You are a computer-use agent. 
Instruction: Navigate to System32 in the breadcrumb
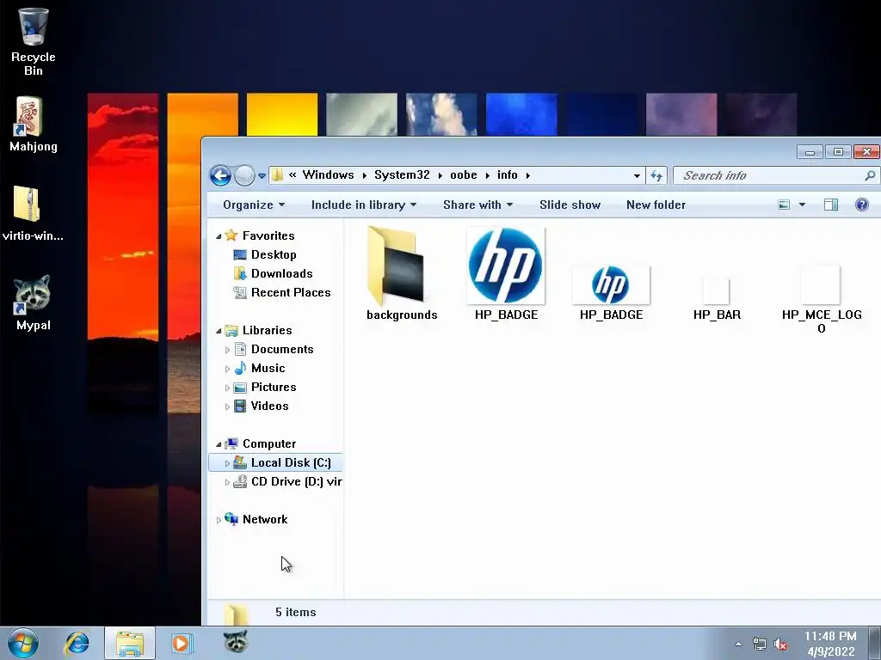402,175
